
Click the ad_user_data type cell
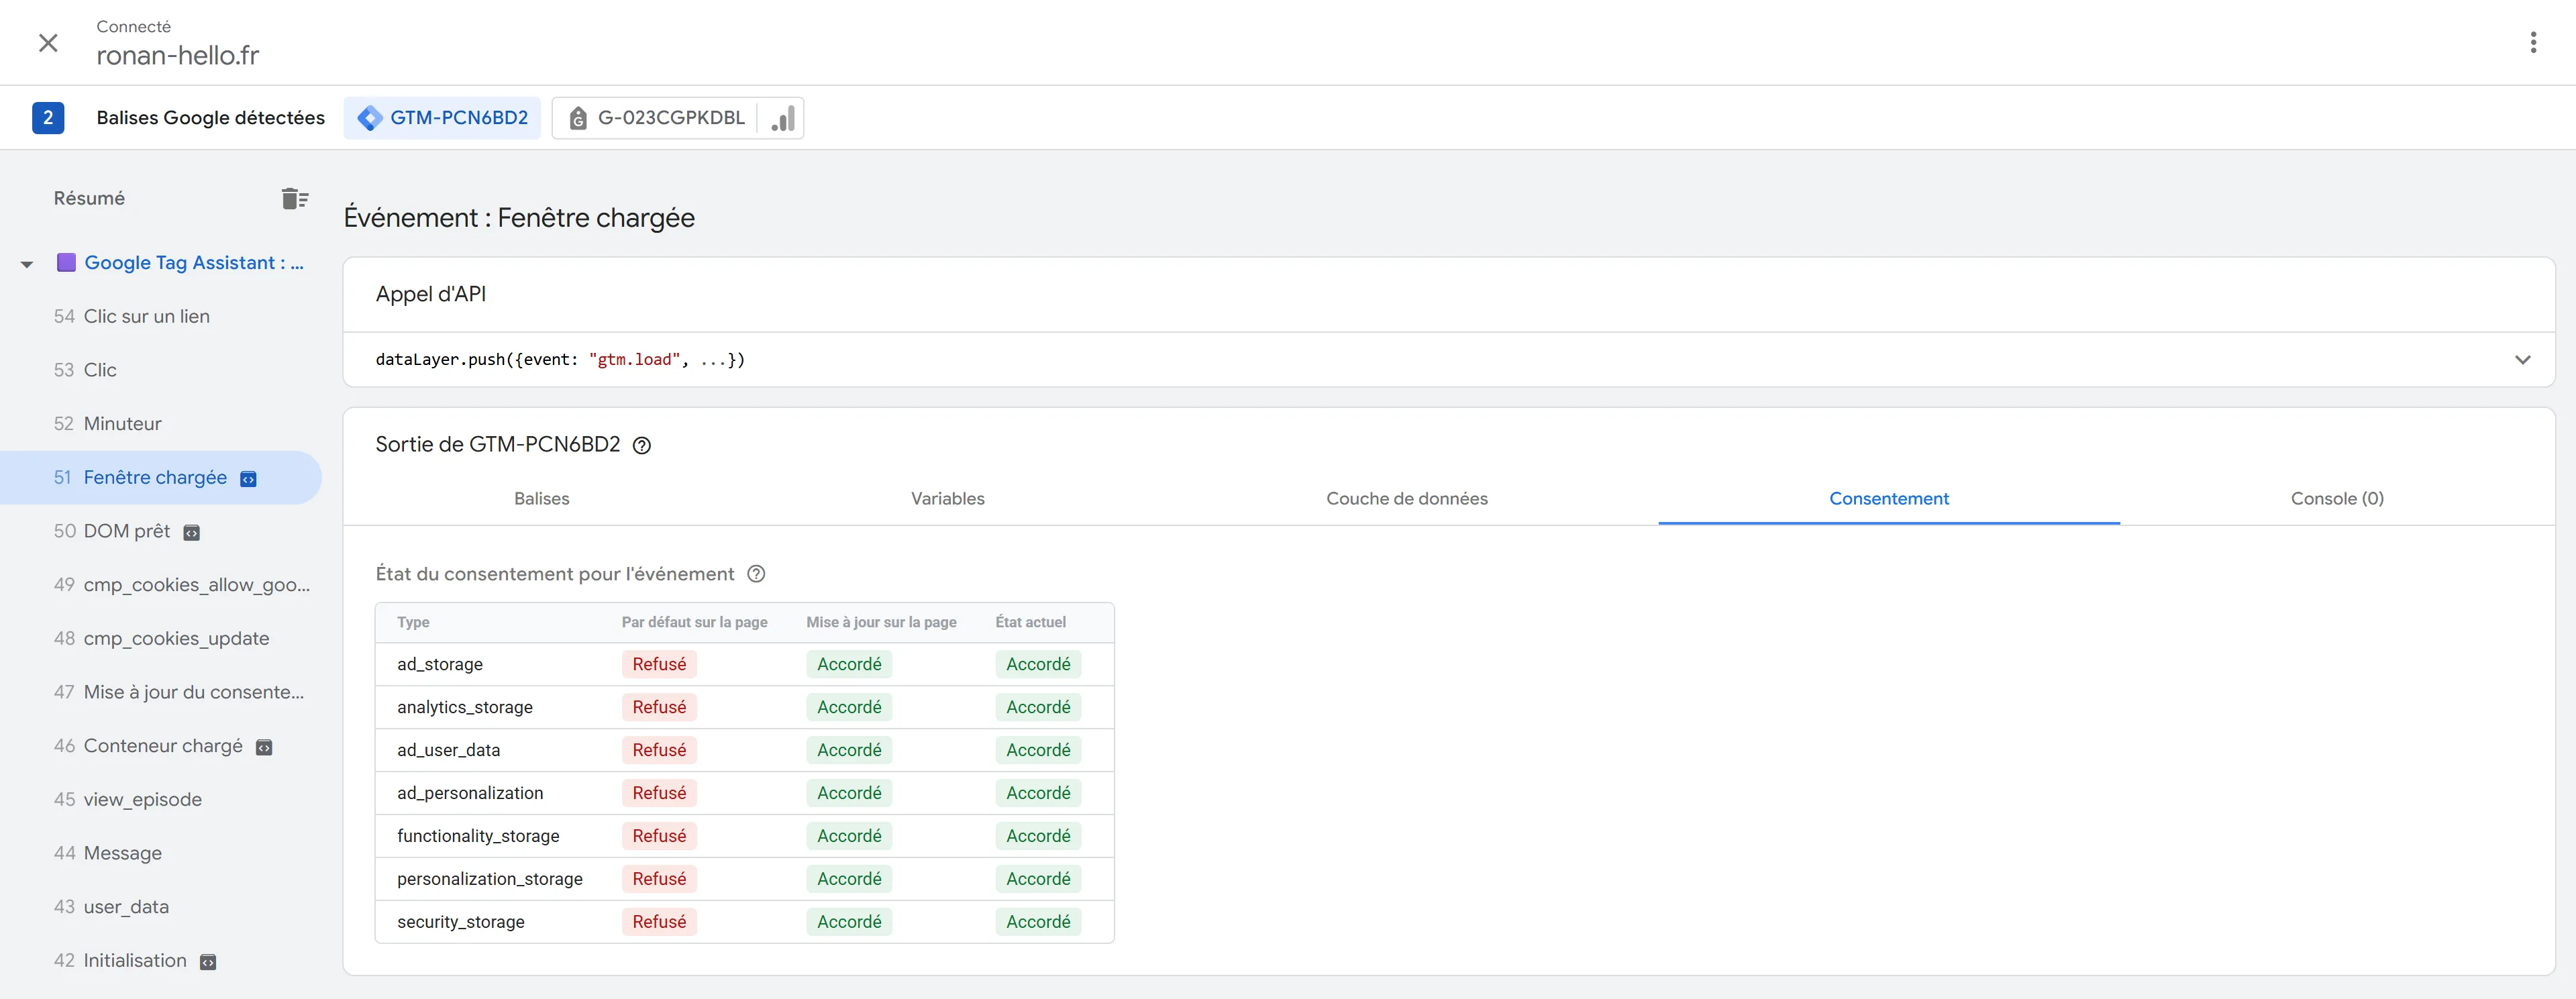pyautogui.click(x=448, y=750)
